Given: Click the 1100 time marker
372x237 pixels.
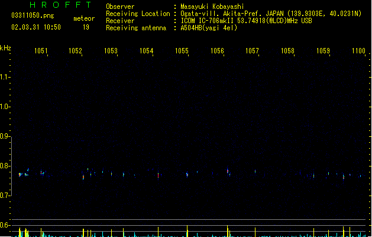Looking at the screenshot, I should click(358, 50).
